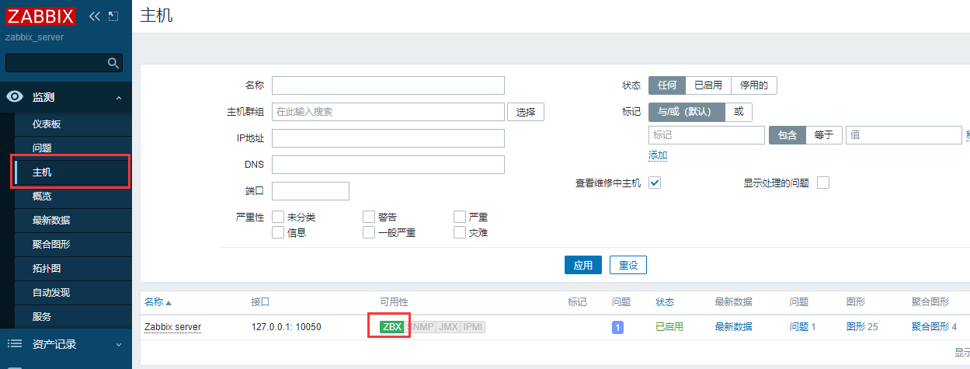Click the 主机群组 search field

click(x=388, y=112)
